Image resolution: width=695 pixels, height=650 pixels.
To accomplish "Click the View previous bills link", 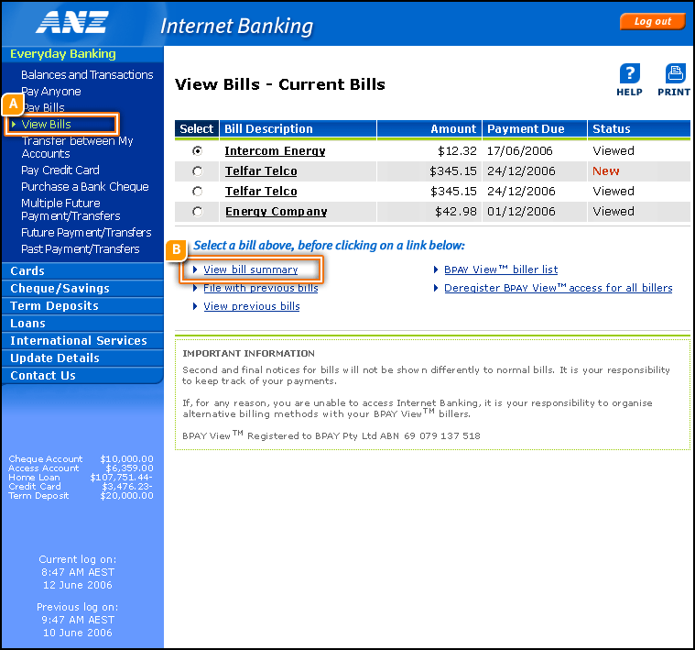I will click(x=251, y=306).
